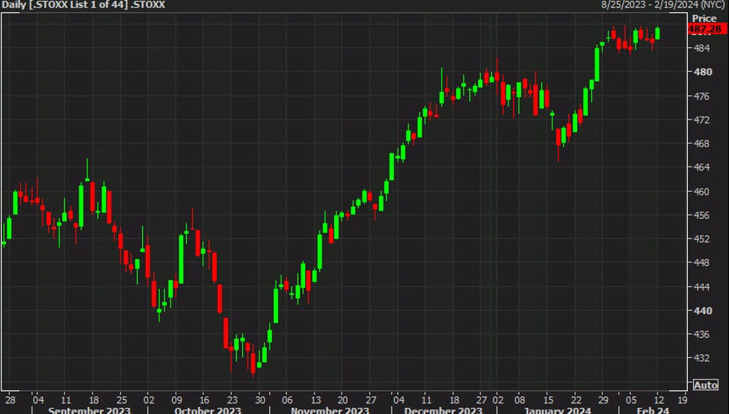This screenshot has width=729, height=414.
Task: Click the '05' date label on the time axis
Action: 631,400
